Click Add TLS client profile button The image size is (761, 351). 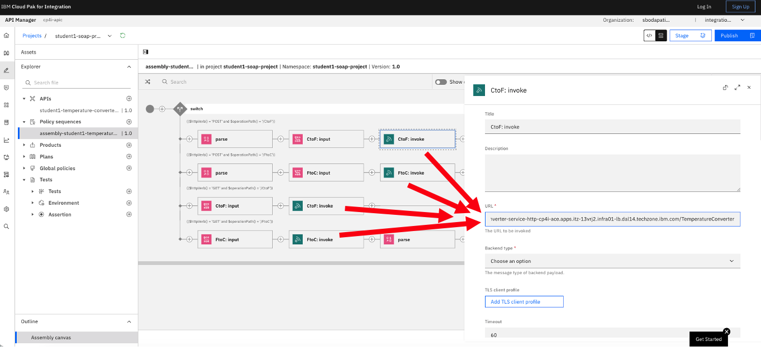pos(524,302)
